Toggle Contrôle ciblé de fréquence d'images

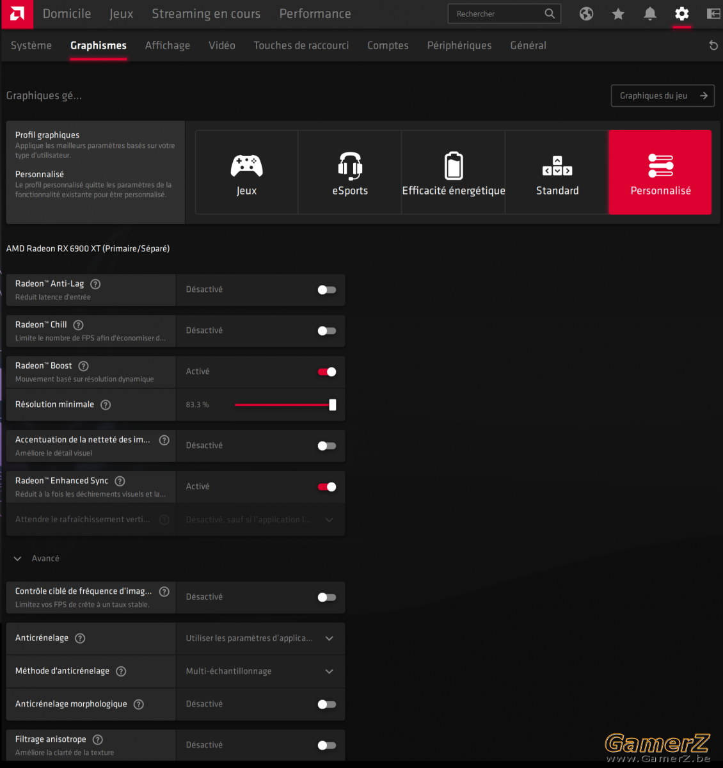coord(326,597)
